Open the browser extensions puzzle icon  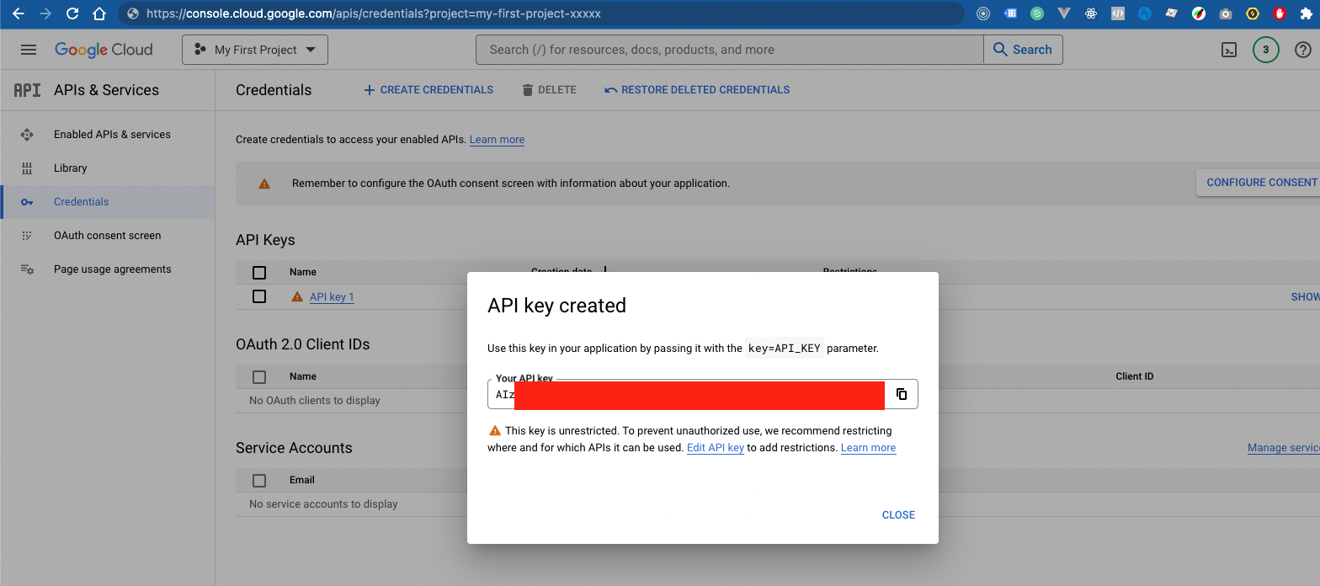click(x=1306, y=13)
